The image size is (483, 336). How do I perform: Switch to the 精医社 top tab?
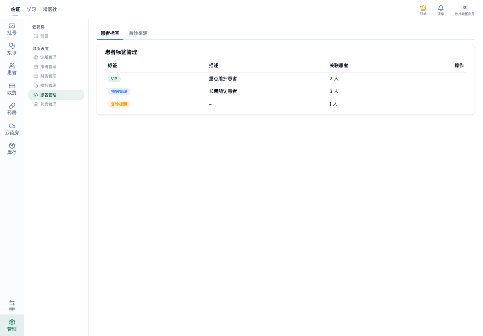[50, 9]
